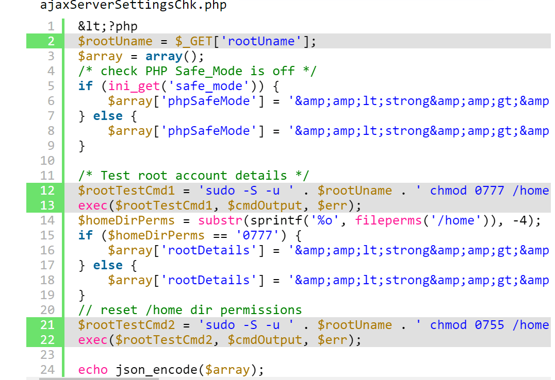This screenshot has width=555, height=380.
Task: Select line number 24 in the gutter
Action: (x=47, y=370)
